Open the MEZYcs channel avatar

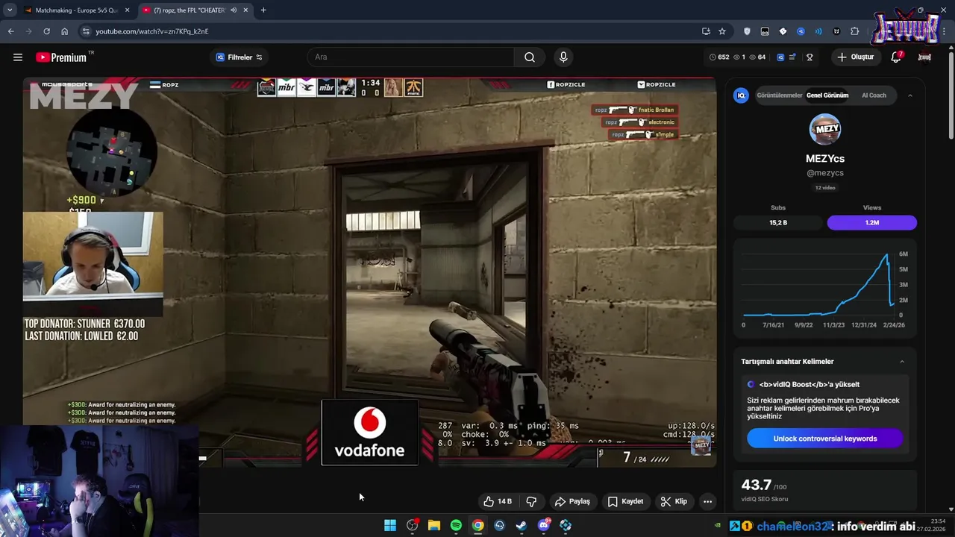pyautogui.click(x=825, y=130)
